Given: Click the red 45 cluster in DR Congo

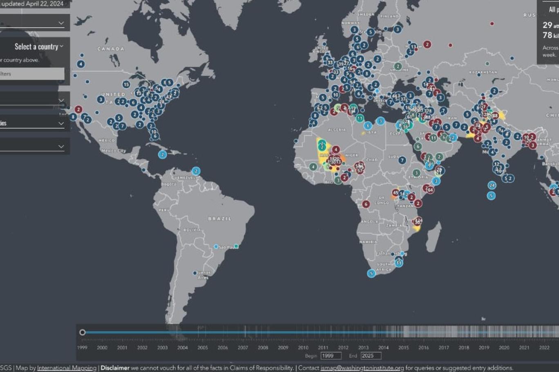Looking at the screenshot, I should point(395,192).
